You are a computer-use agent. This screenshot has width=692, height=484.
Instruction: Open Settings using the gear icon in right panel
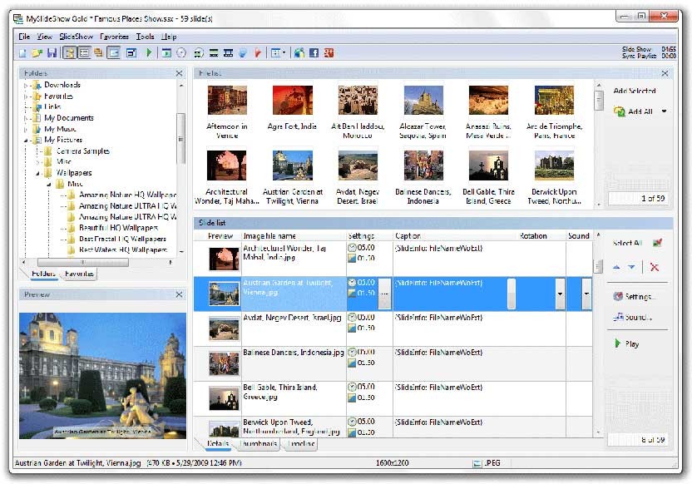[x=617, y=296]
